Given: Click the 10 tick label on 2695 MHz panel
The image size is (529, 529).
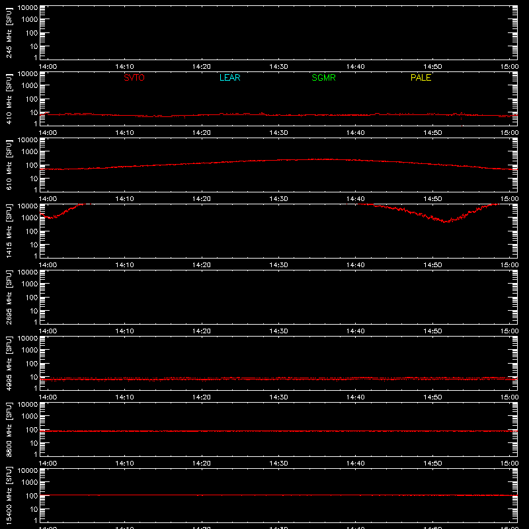Looking at the screenshot, I should point(34,311).
